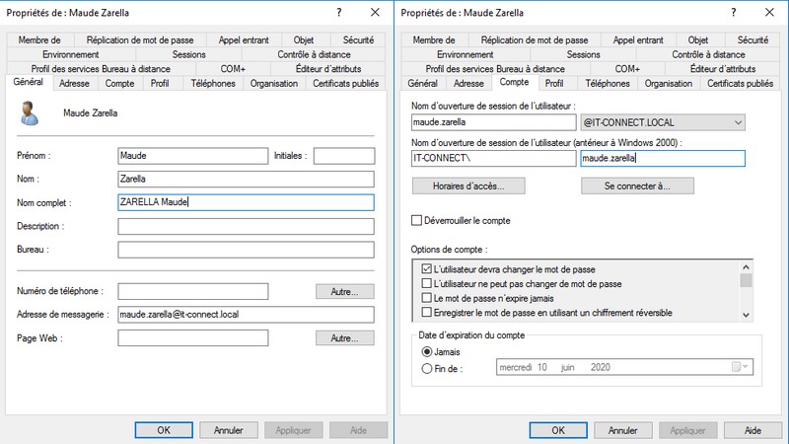The width and height of the screenshot is (789, 444).
Task: Enable 'Déverrouiller le compte' checkbox
Action: point(416,220)
